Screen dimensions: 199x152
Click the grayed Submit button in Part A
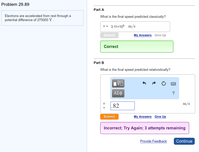[x=109, y=35]
